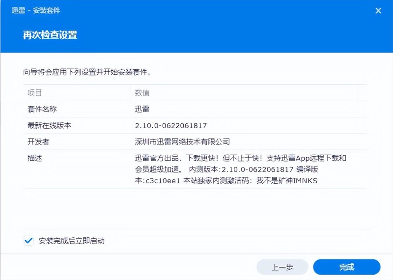This screenshot has width=393, height=280.
Task: Select the 描述 row label
Action: coord(35,158)
